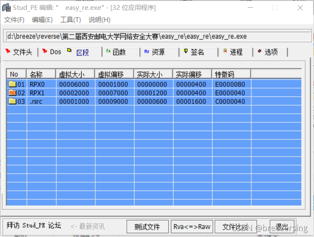Switch to the 文件头 tab
The height and width of the screenshot is (237, 314).
coord(21,52)
